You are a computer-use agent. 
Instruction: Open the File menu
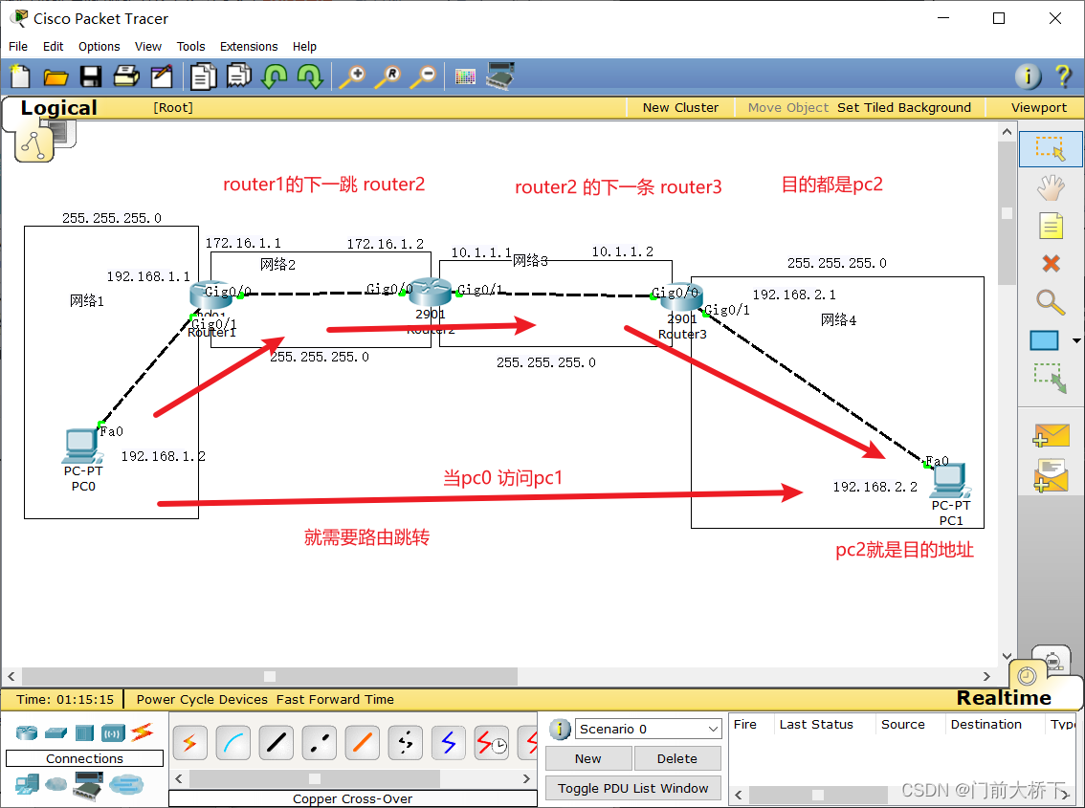(18, 46)
